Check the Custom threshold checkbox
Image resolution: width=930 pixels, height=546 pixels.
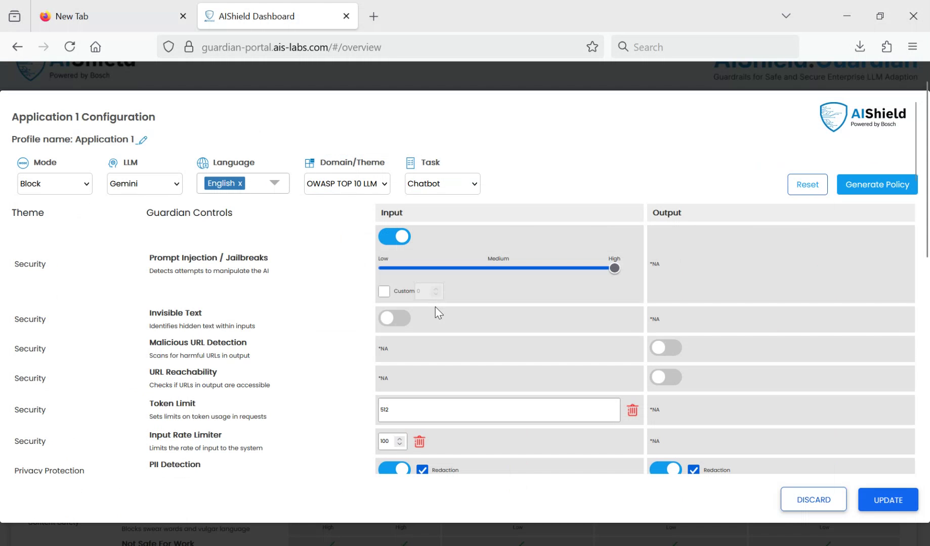[x=384, y=291]
